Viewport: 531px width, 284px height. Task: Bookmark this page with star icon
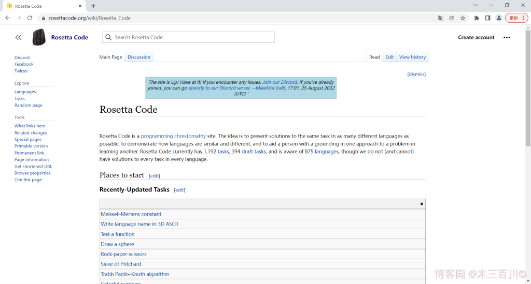coord(463,18)
